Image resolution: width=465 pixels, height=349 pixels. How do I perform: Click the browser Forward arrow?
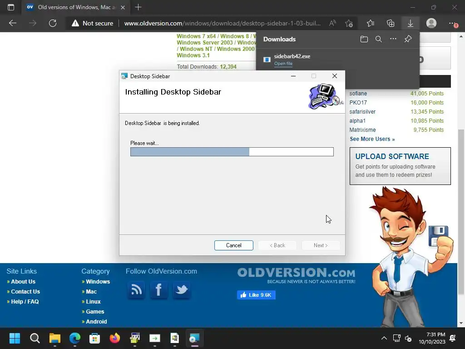33,23
